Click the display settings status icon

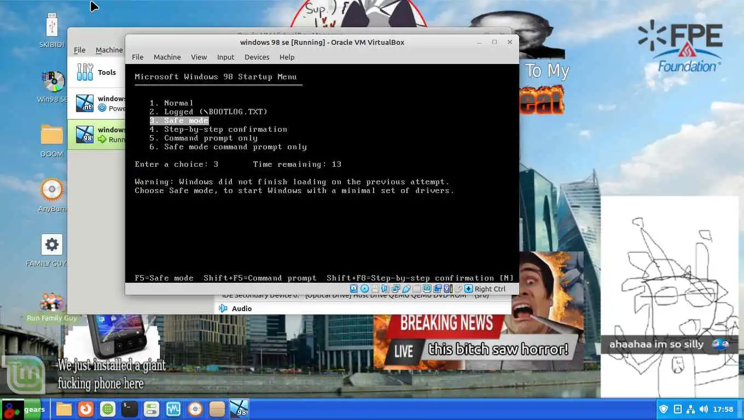click(x=427, y=289)
